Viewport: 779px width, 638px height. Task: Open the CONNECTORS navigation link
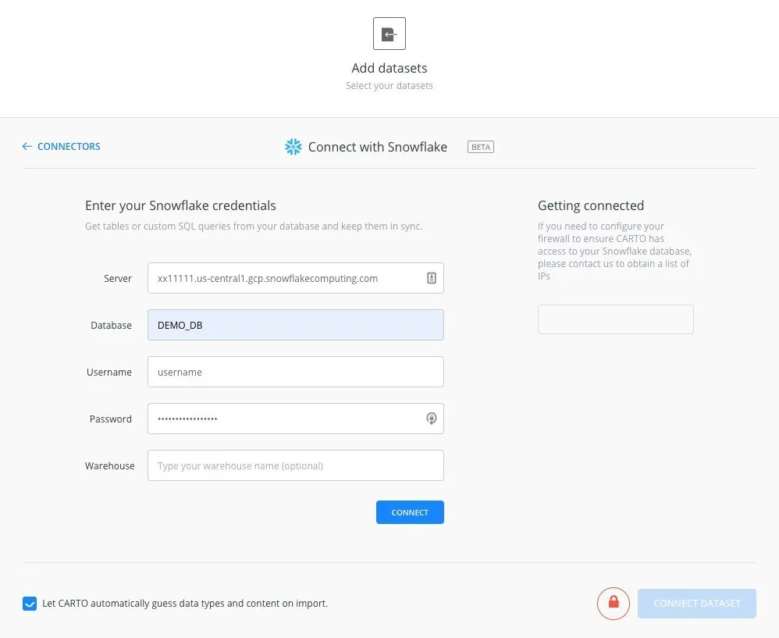point(69,147)
